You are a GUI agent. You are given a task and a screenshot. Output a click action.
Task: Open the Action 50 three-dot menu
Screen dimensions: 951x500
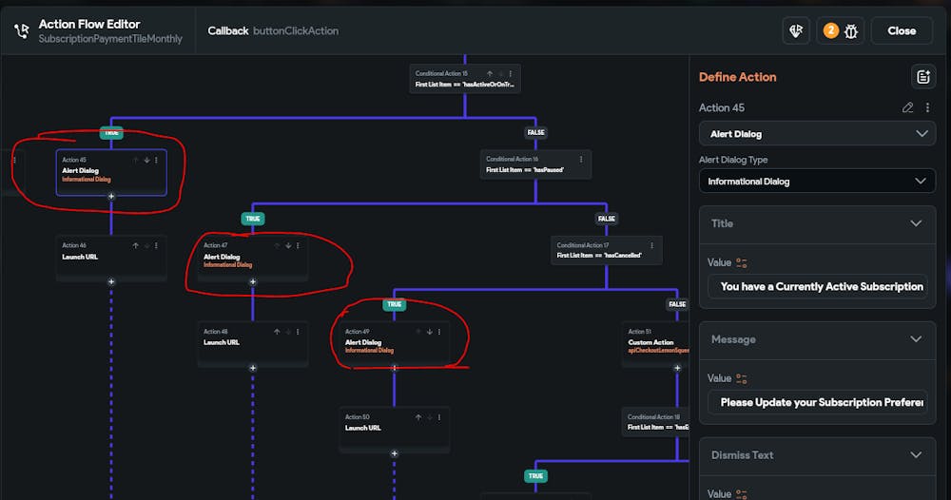pyautogui.click(x=439, y=417)
